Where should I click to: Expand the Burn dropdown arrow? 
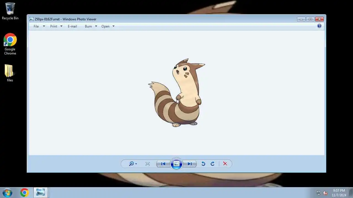pos(96,26)
